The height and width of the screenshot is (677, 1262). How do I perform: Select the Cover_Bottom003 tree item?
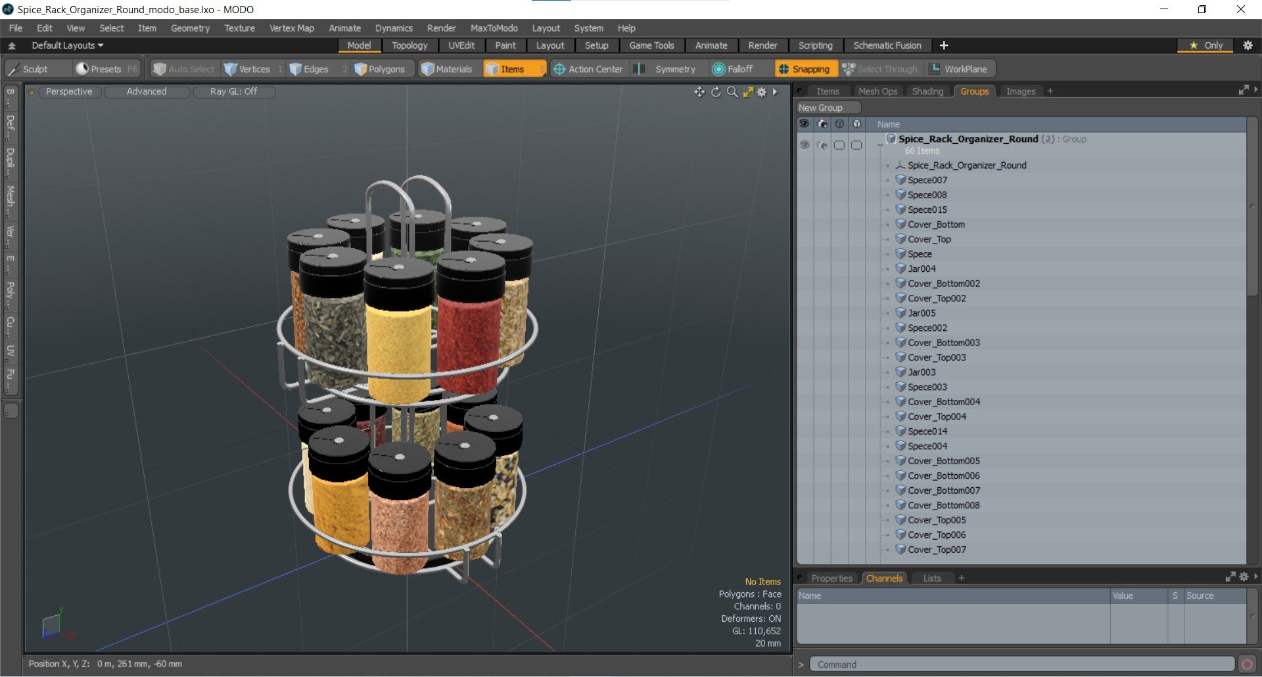[944, 343]
